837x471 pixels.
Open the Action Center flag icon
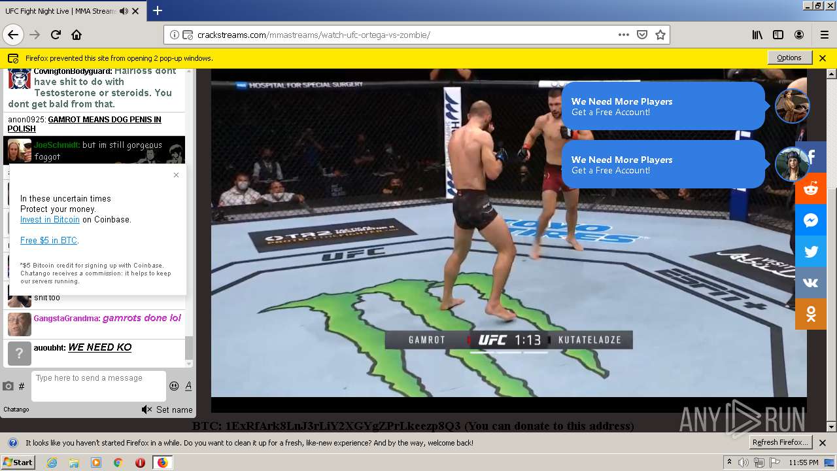[775, 462]
